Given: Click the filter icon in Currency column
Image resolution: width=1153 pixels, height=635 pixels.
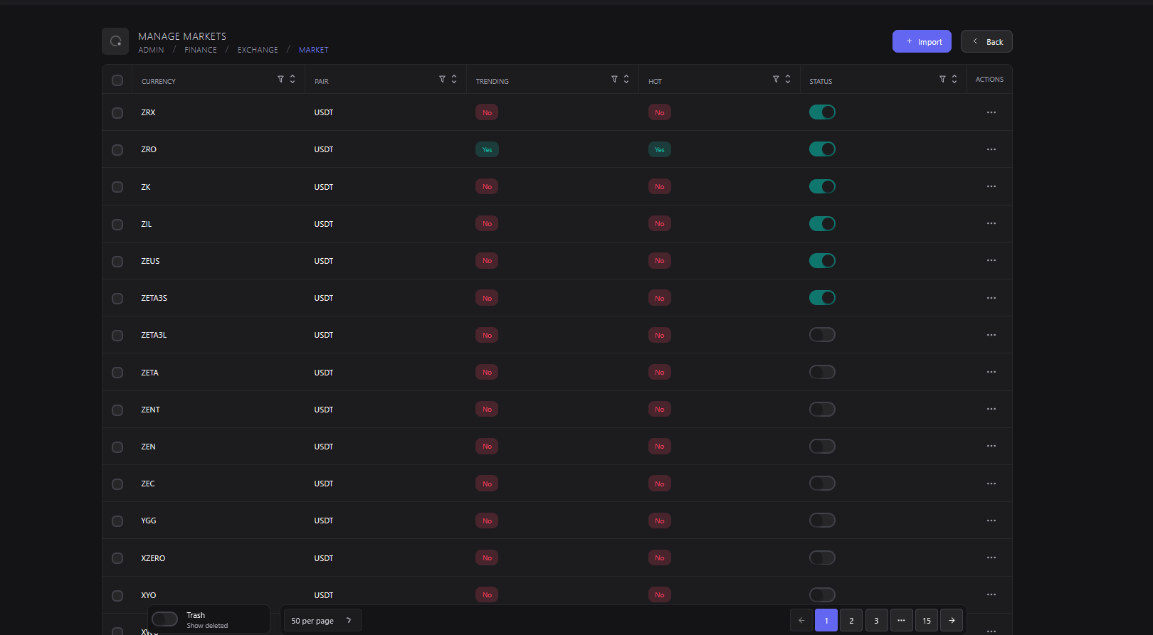Looking at the screenshot, I should [280, 80].
